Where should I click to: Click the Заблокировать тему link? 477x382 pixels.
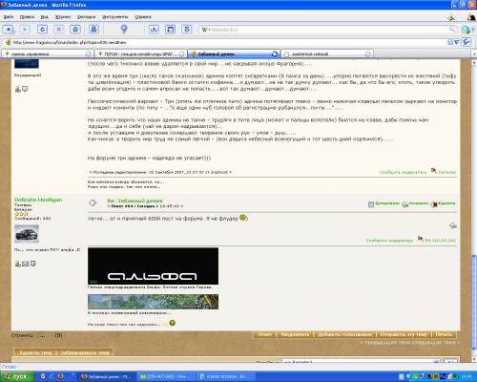click(85, 352)
